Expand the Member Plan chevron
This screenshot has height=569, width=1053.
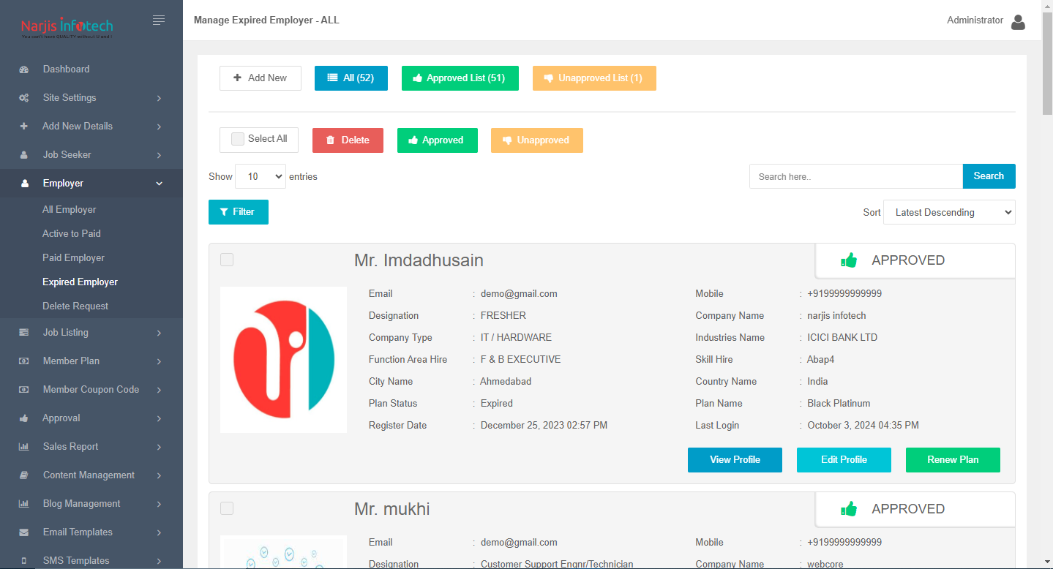point(159,361)
